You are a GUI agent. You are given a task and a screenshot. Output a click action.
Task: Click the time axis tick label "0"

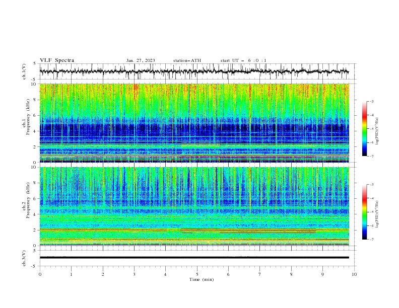coord(40,274)
